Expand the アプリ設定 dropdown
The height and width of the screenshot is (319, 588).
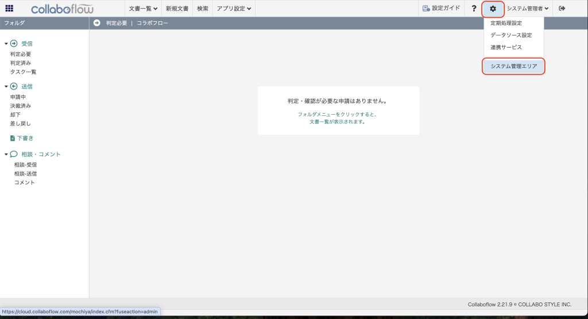[x=234, y=9]
